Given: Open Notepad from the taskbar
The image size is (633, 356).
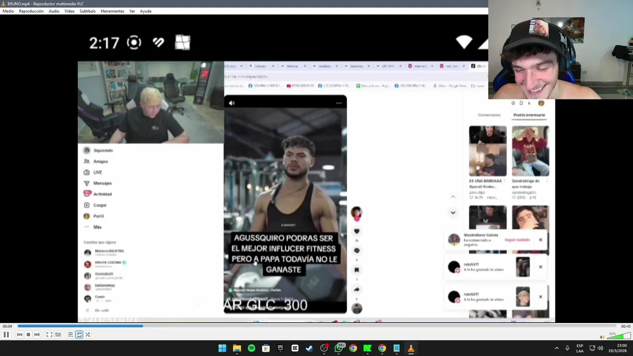Looking at the screenshot, I should 396,348.
